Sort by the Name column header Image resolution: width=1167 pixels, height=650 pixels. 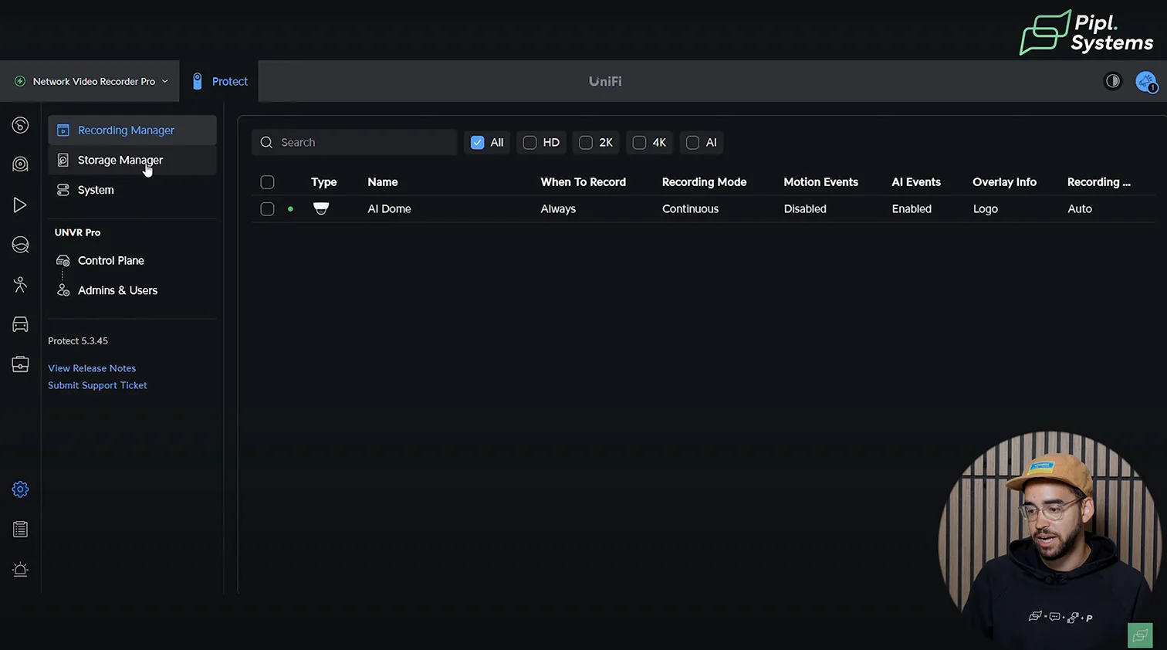[x=383, y=182]
